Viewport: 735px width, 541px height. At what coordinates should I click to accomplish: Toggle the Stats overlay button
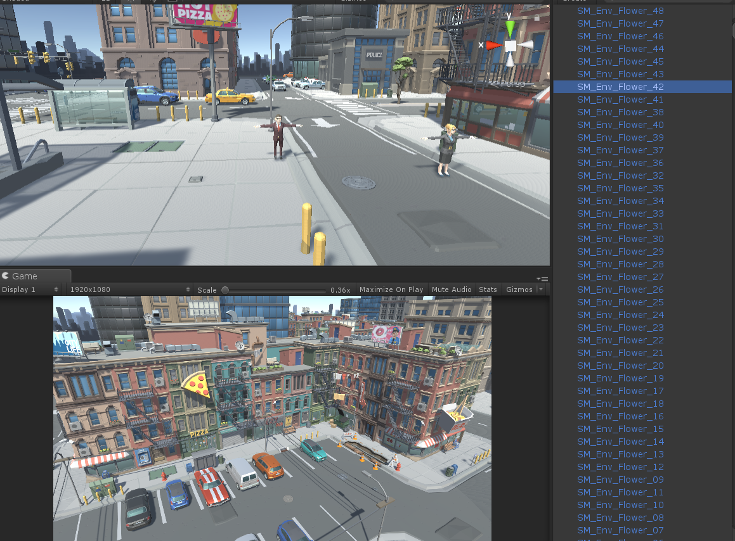click(x=488, y=290)
